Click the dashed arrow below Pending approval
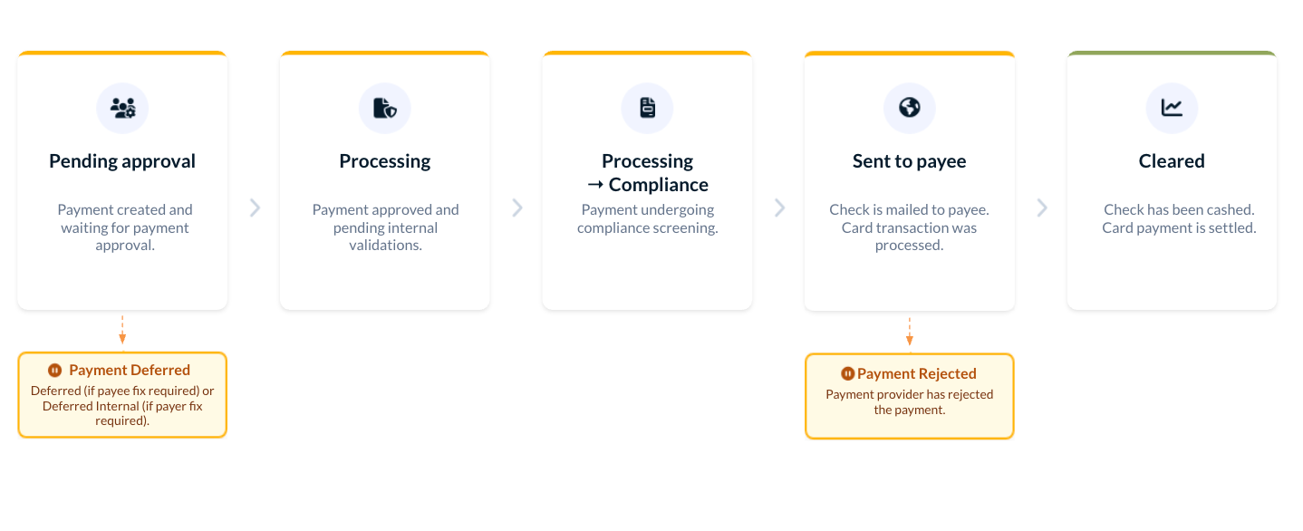This screenshot has height=531, width=1303. (x=122, y=330)
